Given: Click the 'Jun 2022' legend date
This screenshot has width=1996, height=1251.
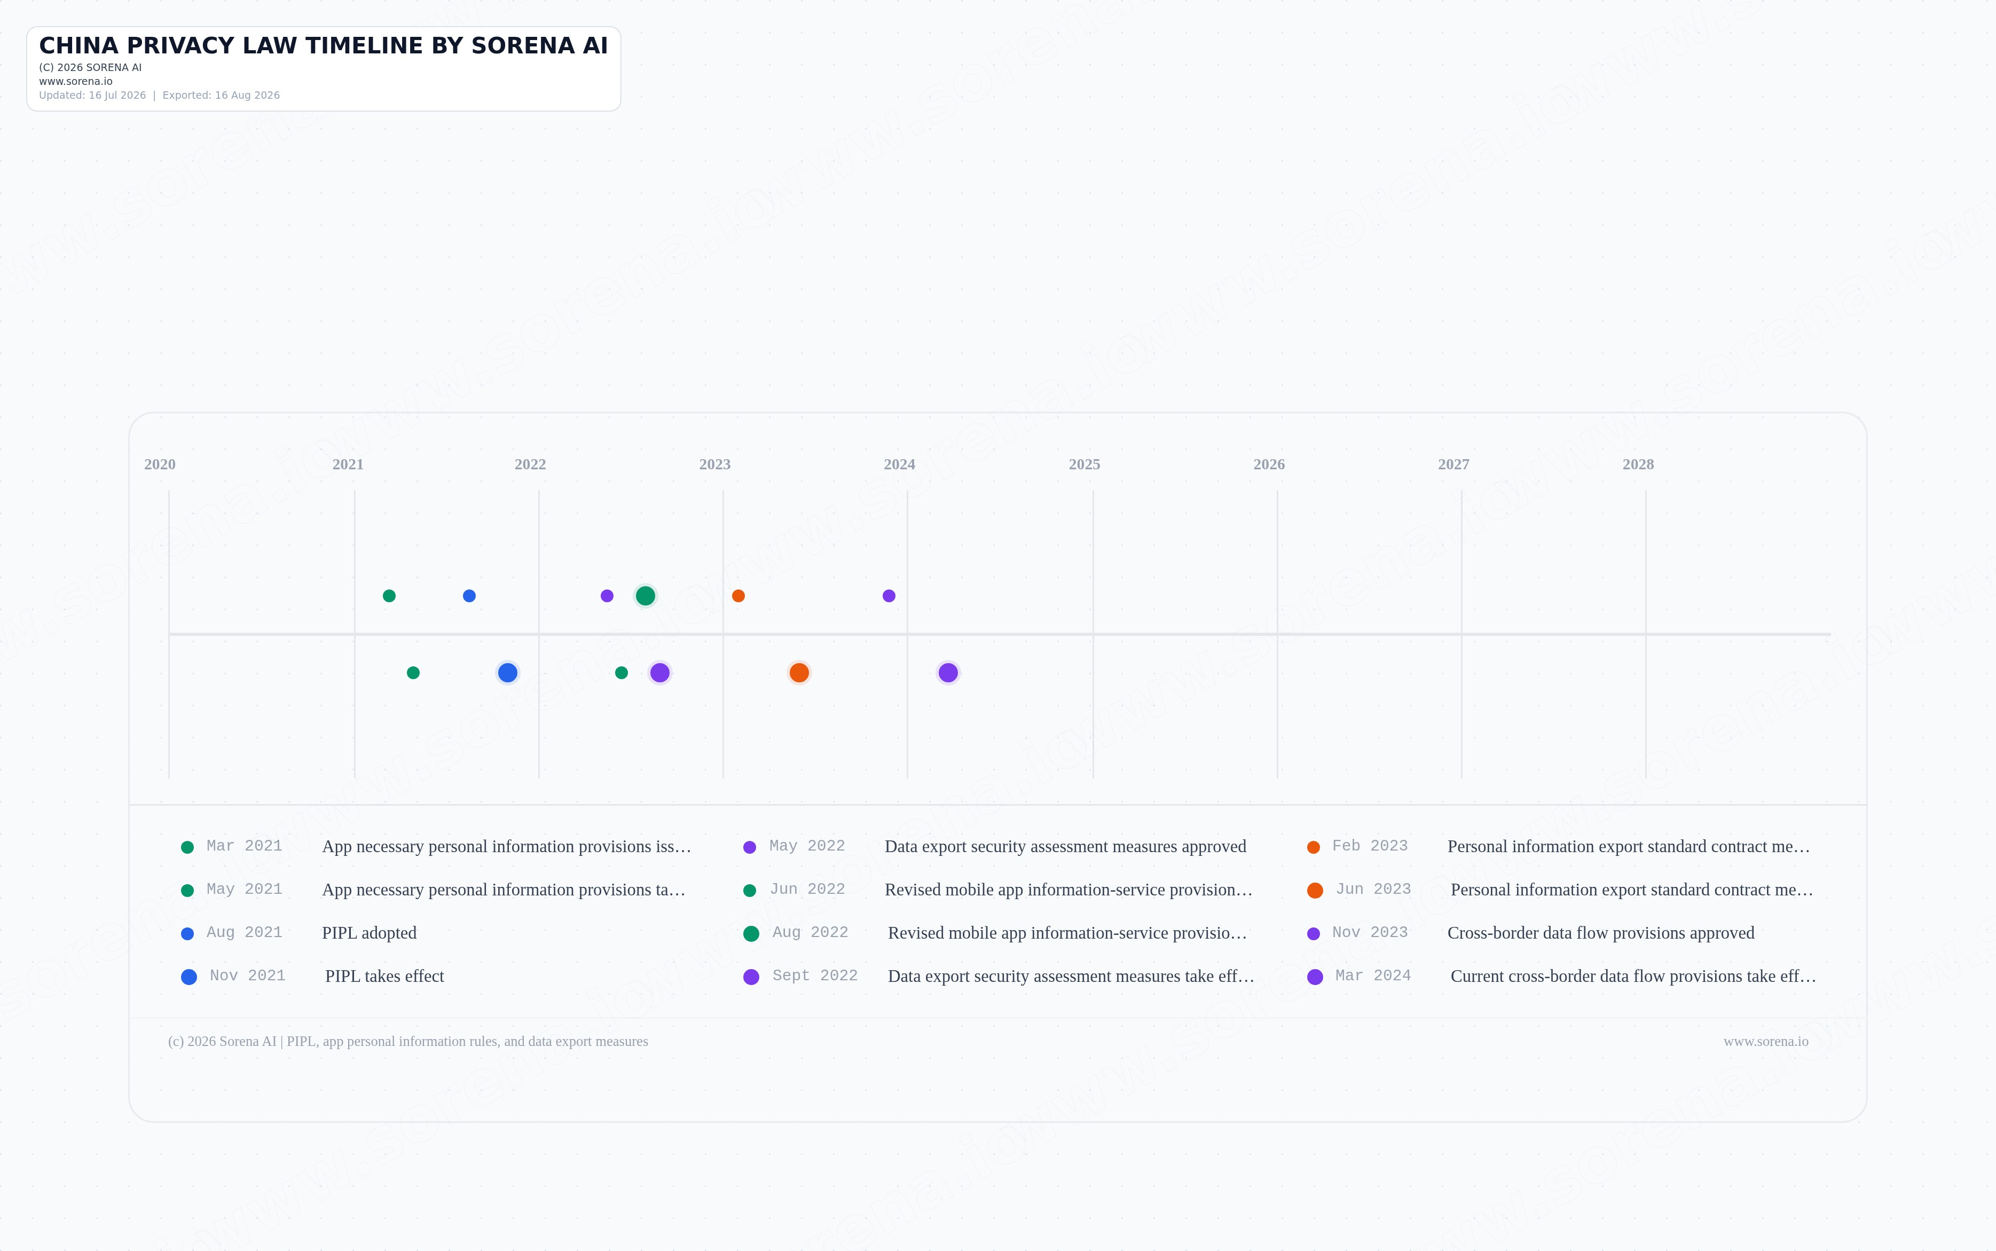Looking at the screenshot, I should (807, 888).
